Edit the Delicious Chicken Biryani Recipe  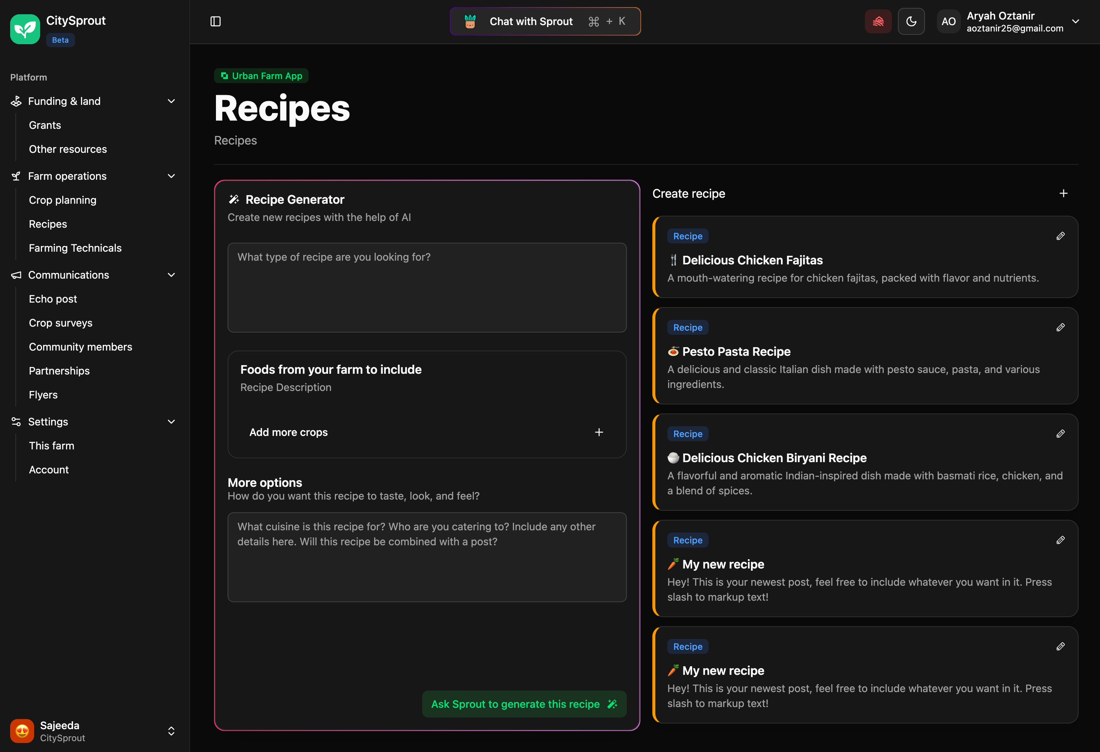coord(1060,433)
